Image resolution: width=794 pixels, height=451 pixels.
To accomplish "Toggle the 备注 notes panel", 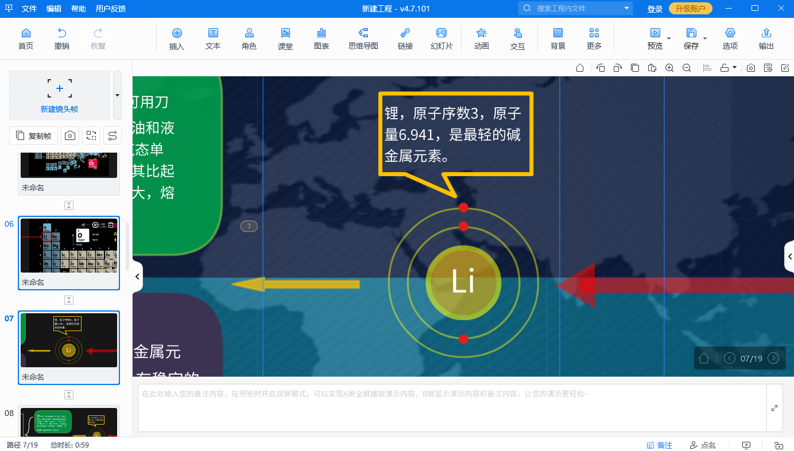I will click(x=659, y=445).
